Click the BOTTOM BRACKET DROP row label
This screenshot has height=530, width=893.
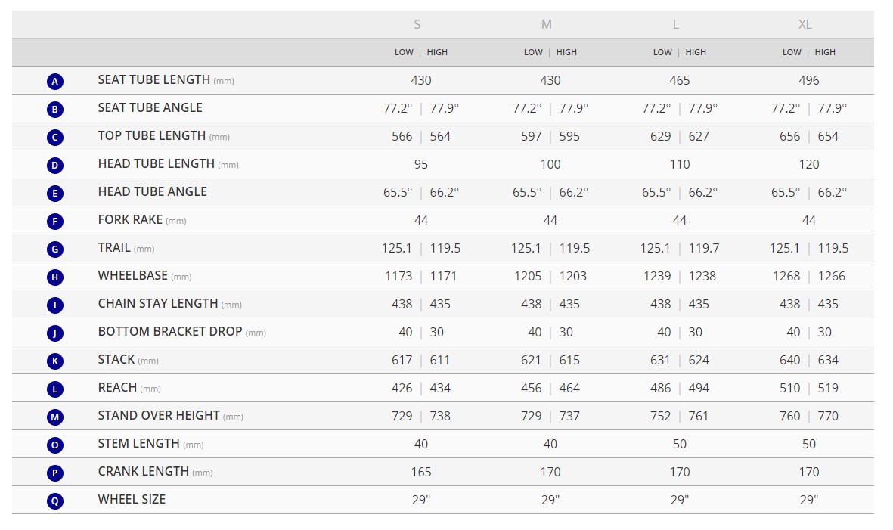click(170, 331)
